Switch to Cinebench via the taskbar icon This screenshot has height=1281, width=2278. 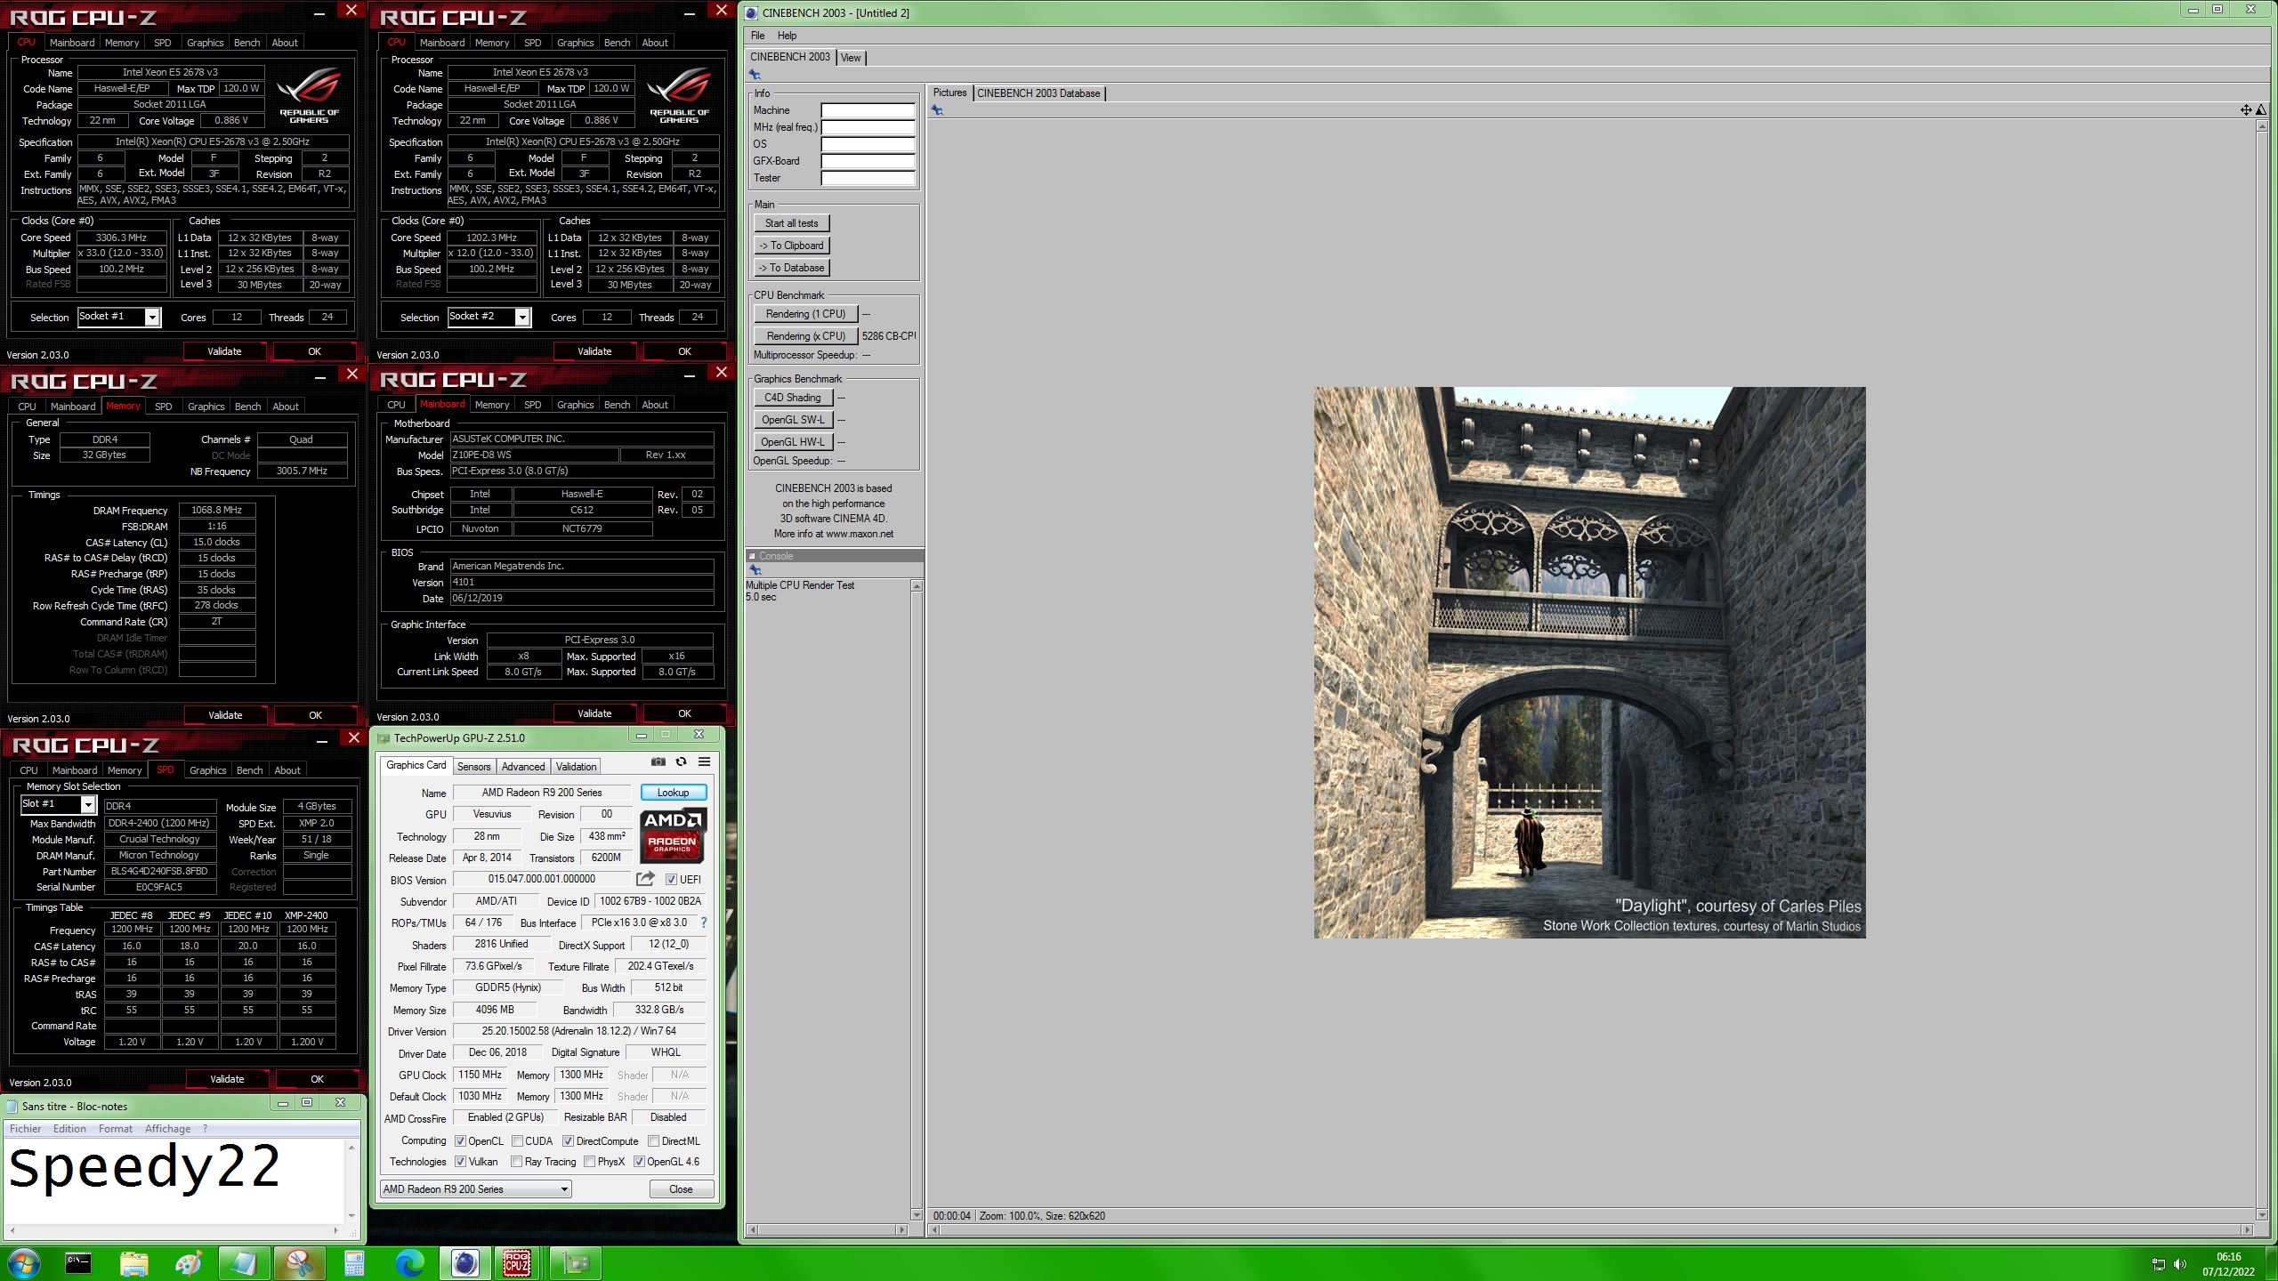click(x=464, y=1263)
